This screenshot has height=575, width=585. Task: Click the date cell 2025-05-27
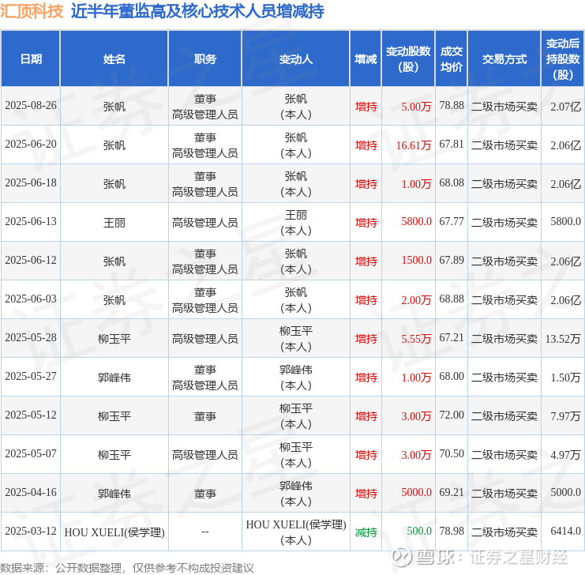tap(31, 377)
